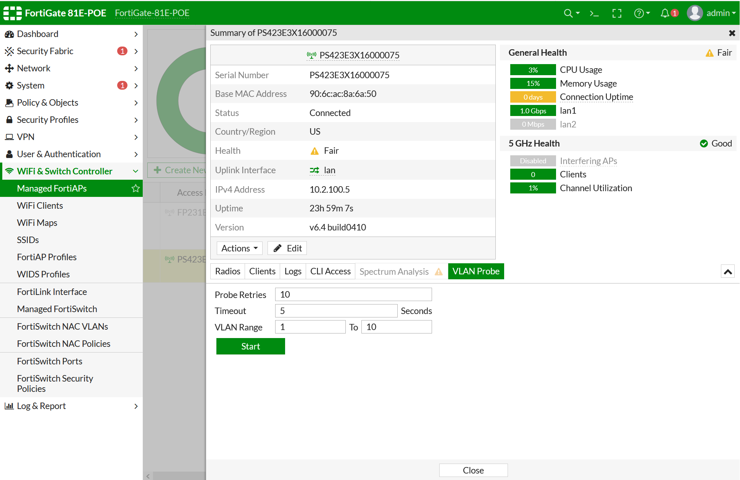Click the Log & Report chart icon

coord(9,406)
